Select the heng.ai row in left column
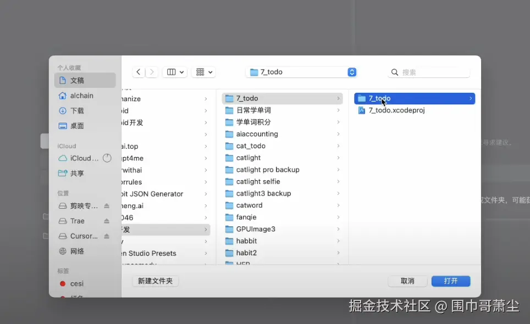 coord(165,205)
